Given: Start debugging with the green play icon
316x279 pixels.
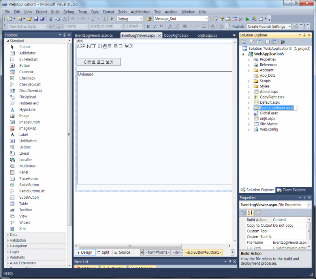Looking at the screenshot, I should pos(112,19).
